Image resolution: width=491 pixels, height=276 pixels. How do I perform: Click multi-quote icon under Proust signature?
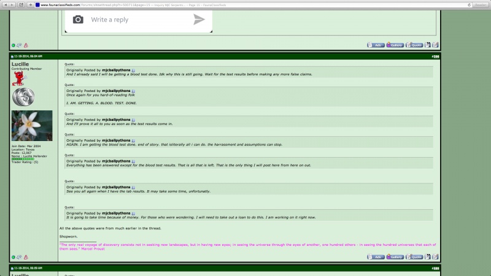(428, 257)
